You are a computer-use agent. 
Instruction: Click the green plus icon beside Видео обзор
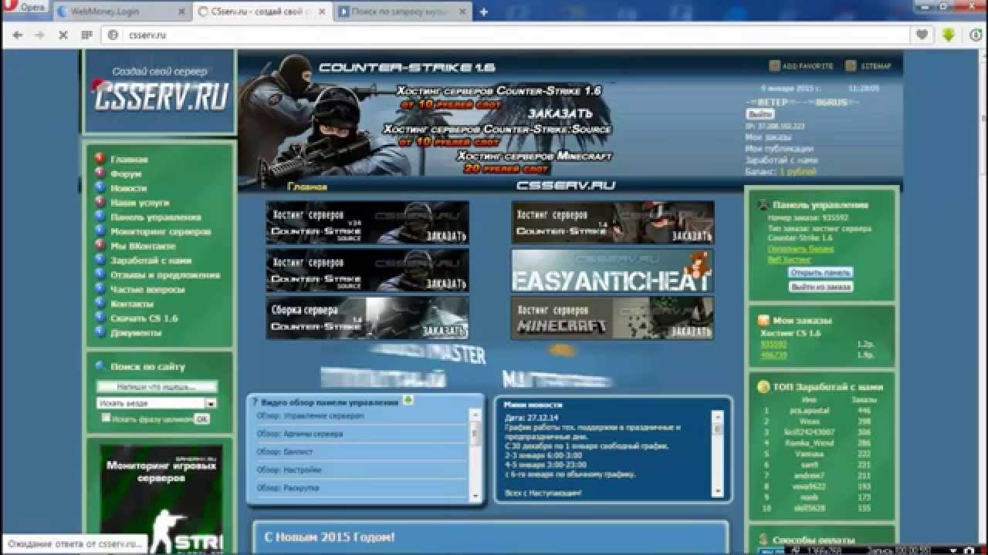[x=408, y=400]
